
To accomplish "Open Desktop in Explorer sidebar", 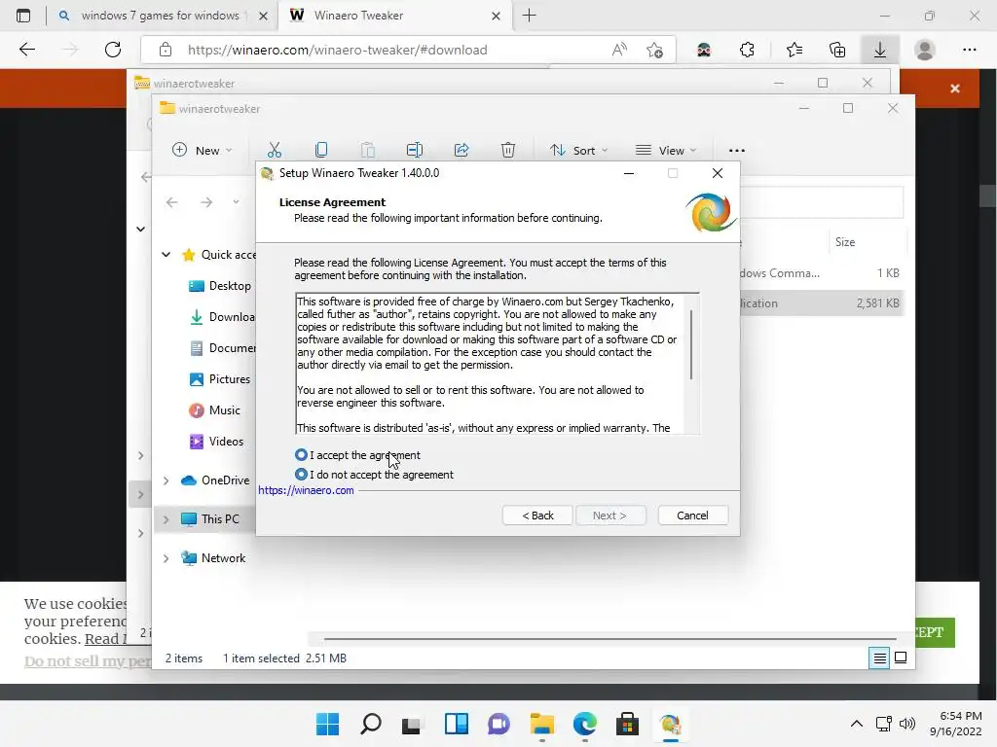I will [220, 286].
